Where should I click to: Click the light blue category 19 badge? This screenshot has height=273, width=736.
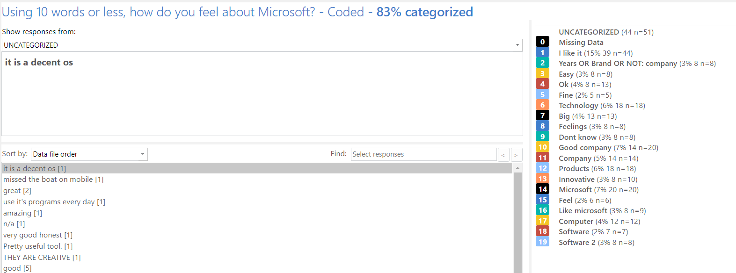coord(542,242)
